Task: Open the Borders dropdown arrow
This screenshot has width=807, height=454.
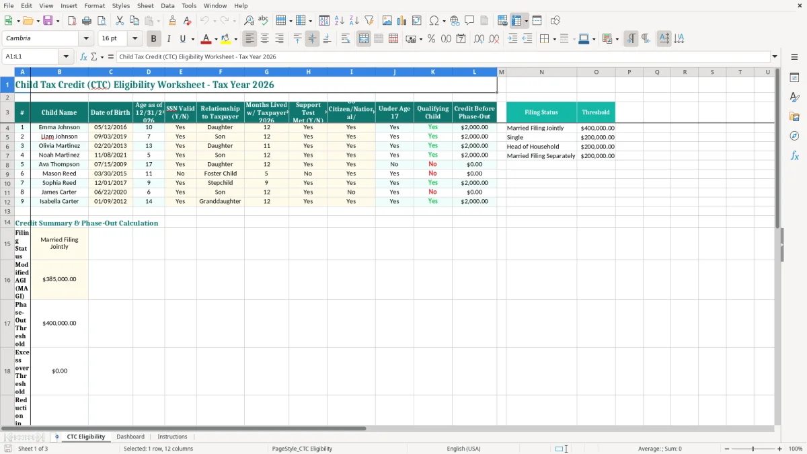Action: [553, 39]
